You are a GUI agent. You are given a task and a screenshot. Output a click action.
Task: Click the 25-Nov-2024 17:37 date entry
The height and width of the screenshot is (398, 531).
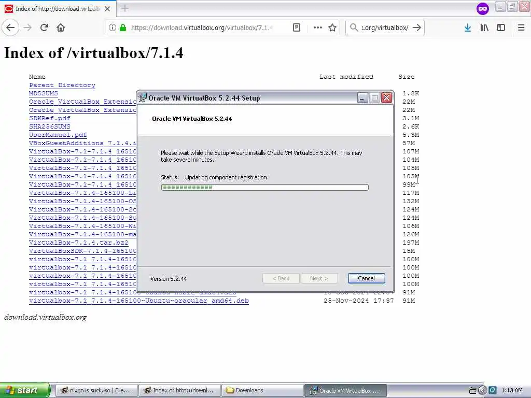click(359, 301)
